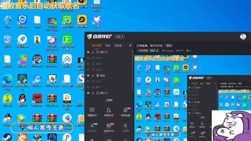The image size is (251, 141).
Task: Select the 回收站 recycle bin icon
Action: point(7,41)
